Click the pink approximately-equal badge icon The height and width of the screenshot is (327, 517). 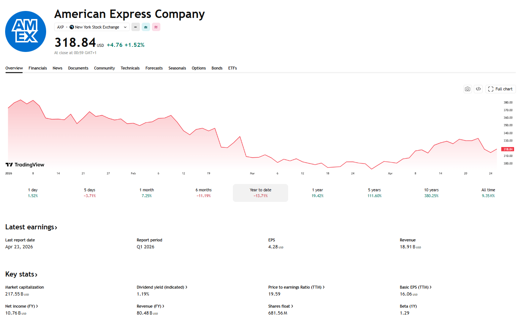click(156, 27)
